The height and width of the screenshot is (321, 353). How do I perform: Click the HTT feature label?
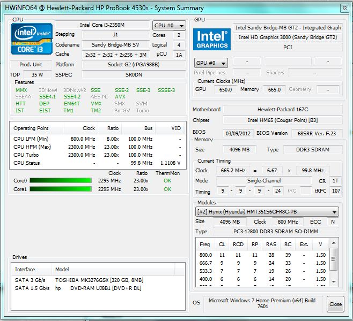point(20,104)
